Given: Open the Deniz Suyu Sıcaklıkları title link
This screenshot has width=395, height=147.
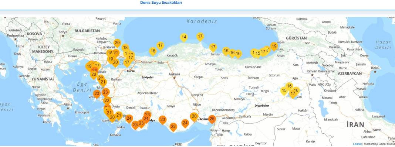Looking at the screenshot, I should (161, 3).
